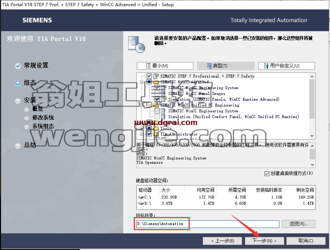Click the 安装临时版本 column header
This screenshot has height=250, width=330.
(269, 190)
